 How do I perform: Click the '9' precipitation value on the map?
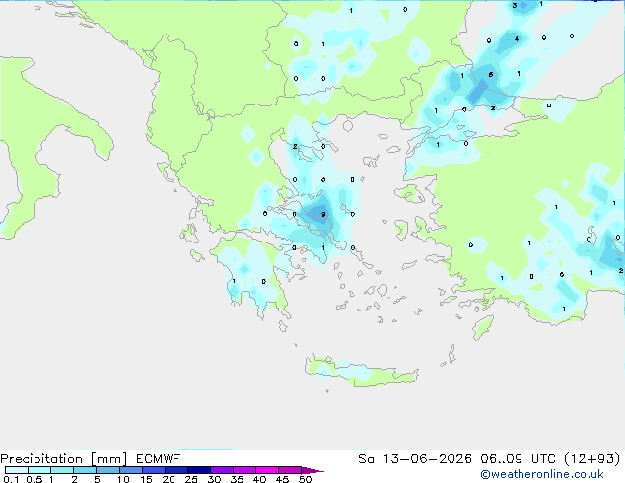[323, 215]
